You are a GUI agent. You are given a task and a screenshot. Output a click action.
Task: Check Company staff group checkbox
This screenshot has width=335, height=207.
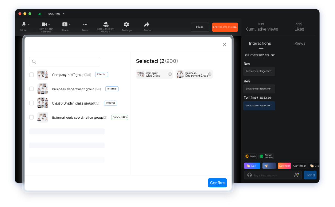click(32, 75)
